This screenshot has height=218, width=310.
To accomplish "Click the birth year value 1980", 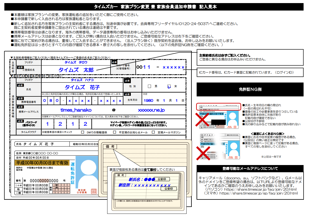I will [149, 101].
